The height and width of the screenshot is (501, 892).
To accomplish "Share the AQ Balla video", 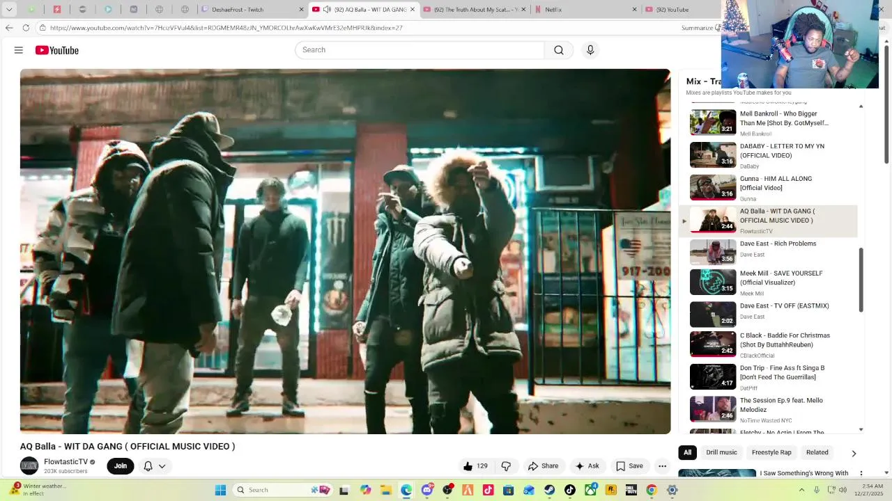I will tap(543, 466).
